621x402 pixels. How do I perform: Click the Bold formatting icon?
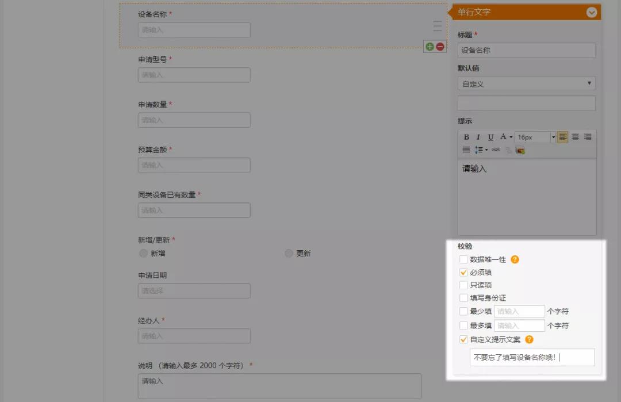(466, 137)
